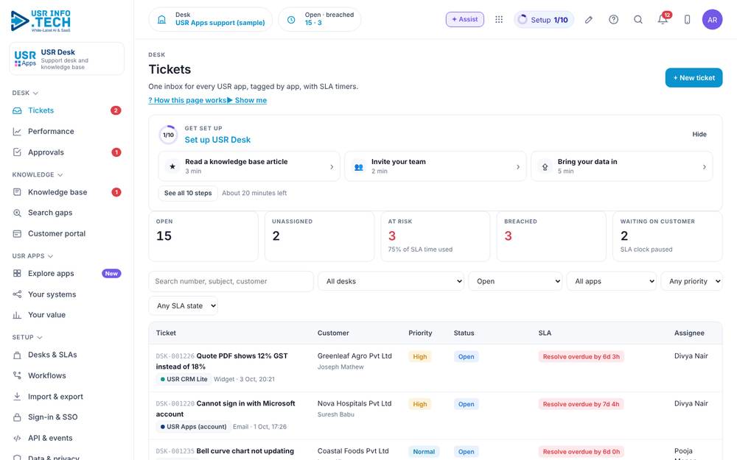Open Knowledge base in the sidebar
737x460 pixels.
[67, 192]
